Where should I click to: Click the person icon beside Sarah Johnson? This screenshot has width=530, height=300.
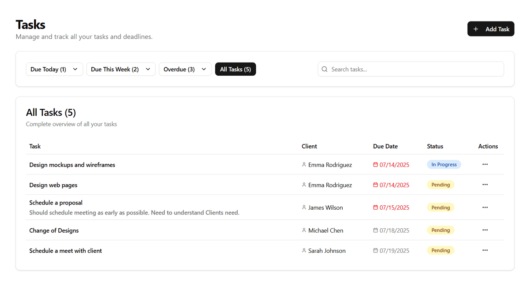click(x=304, y=250)
